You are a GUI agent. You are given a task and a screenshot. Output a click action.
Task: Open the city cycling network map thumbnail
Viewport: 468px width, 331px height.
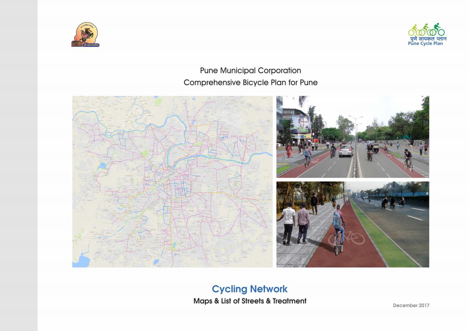pyautogui.click(x=172, y=181)
